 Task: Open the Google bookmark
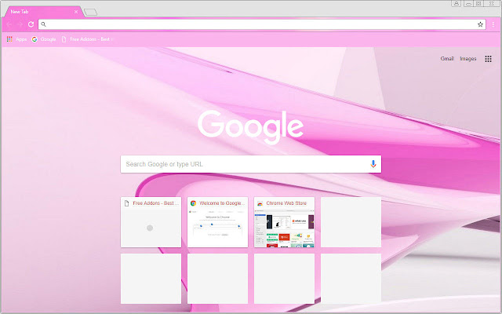point(44,39)
